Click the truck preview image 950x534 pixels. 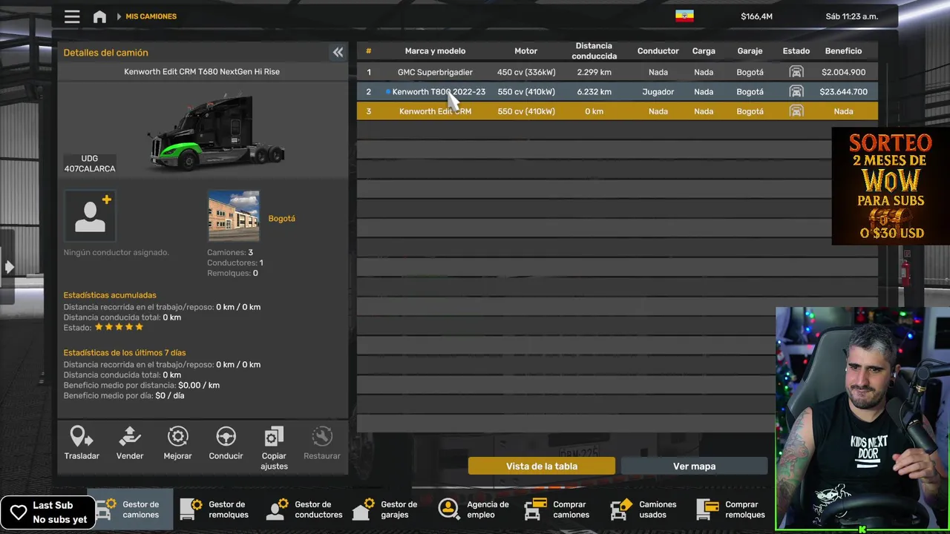tap(216, 133)
